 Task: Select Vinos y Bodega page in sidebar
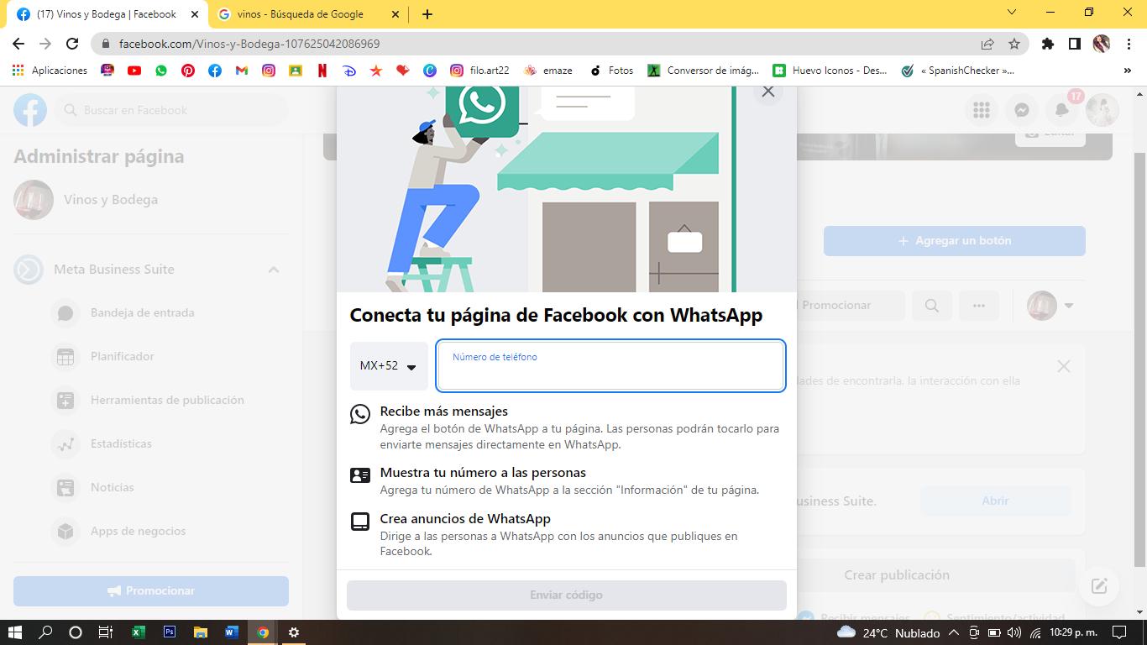151,200
